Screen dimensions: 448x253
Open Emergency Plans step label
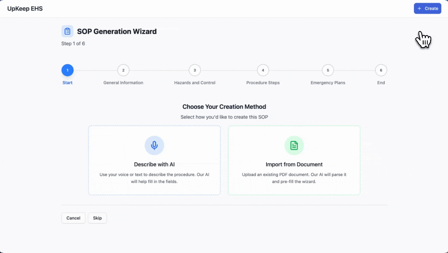[328, 83]
